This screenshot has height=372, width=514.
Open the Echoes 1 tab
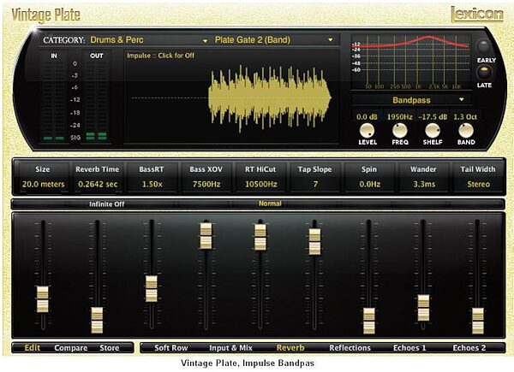(409, 348)
